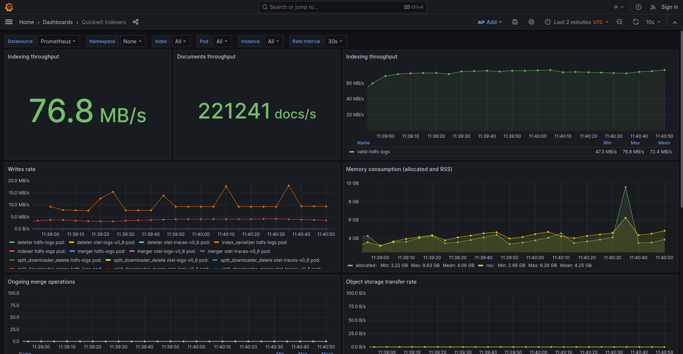Open dashboard settings gear icon
The height and width of the screenshot is (354, 683).
click(531, 22)
